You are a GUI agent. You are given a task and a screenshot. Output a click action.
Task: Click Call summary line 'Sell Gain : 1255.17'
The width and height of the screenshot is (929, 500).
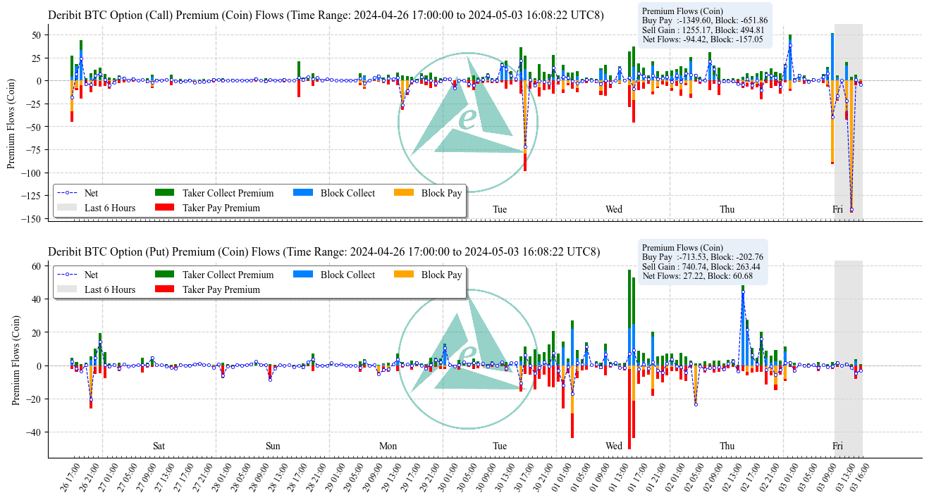[x=703, y=30]
